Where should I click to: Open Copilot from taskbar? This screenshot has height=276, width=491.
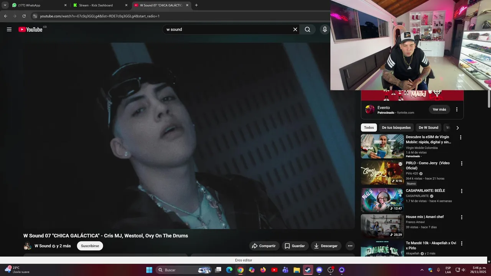[252, 270]
